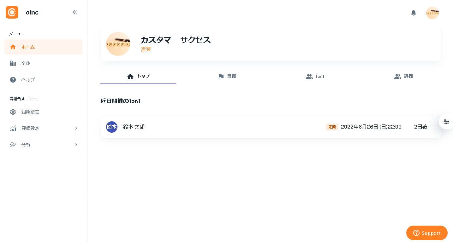Click the 営業 department link
Screen dimensions: 453x242
(146, 49)
